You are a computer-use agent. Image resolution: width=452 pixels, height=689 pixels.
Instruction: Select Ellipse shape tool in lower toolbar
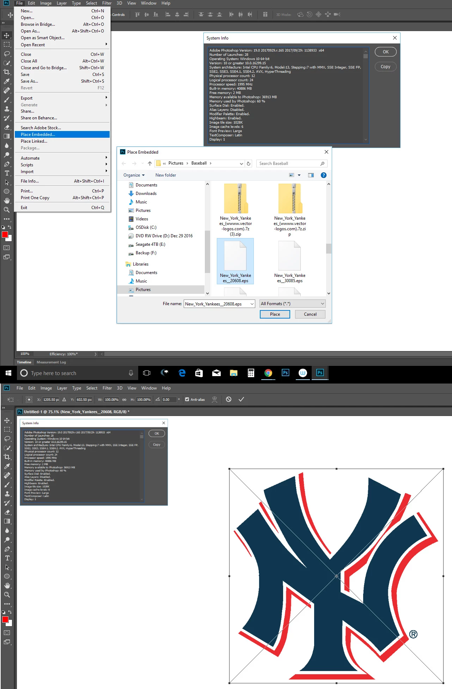7,576
